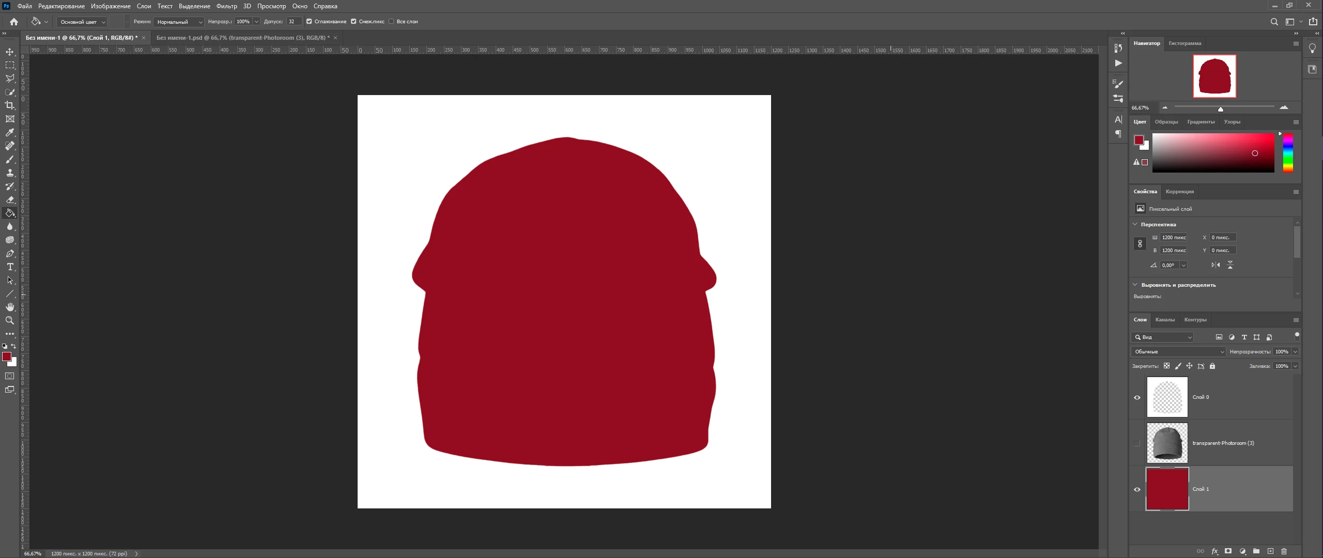
Task: Select the Eraser tool
Action: click(x=10, y=199)
